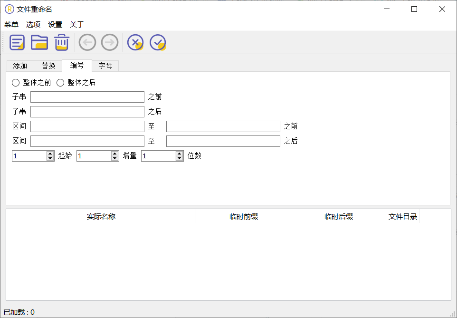
Task: Click the file list document icon in toolbar
Action: [18, 43]
